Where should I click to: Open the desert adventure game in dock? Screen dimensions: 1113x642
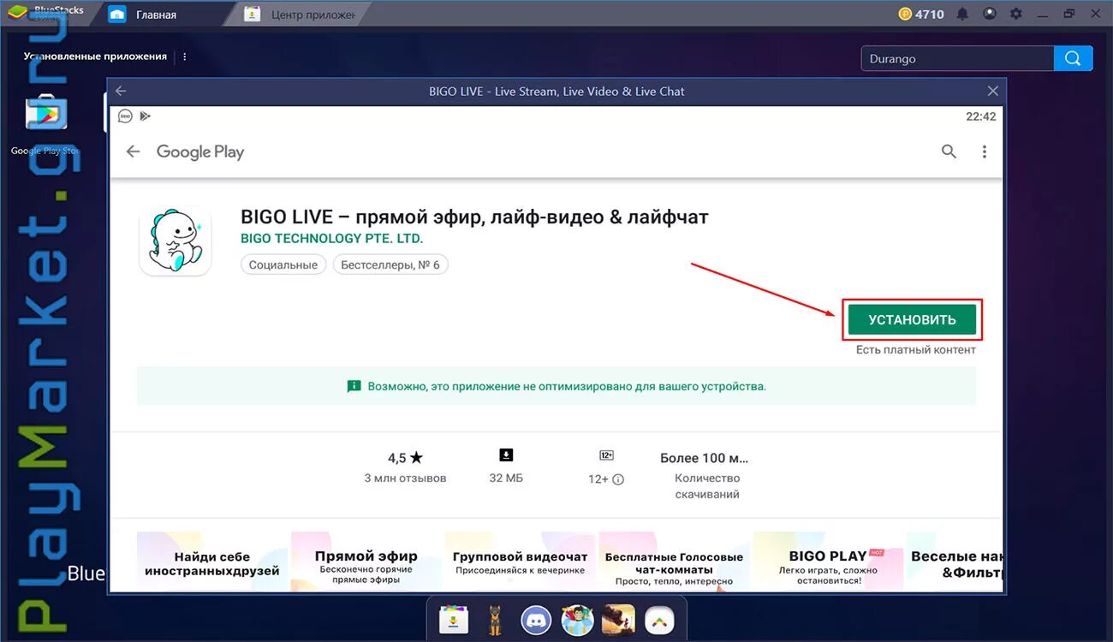[618, 619]
